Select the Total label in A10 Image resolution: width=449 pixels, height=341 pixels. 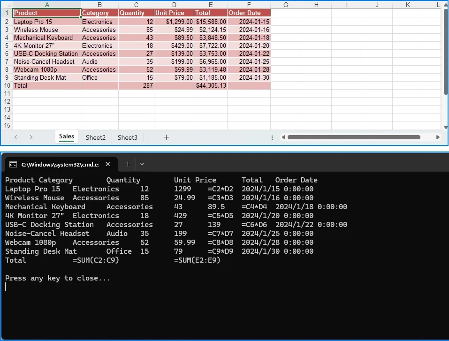pyautogui.click(x=47, y=86)
